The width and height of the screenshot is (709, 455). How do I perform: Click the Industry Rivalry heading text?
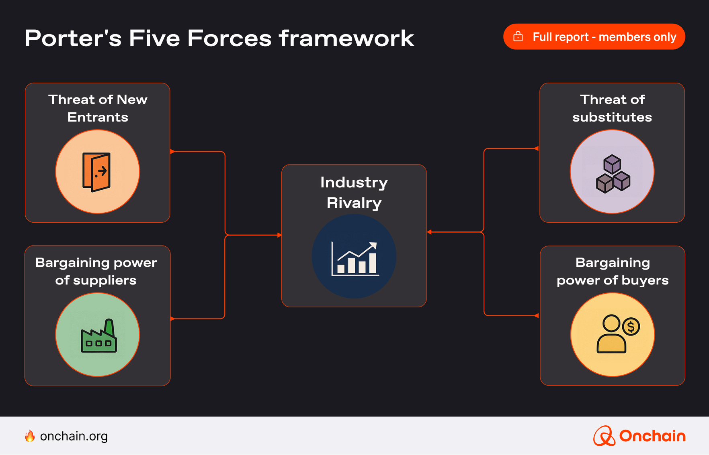click(354, 193)
